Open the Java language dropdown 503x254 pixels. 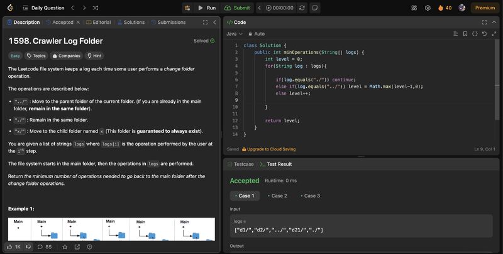click(234, 33)
